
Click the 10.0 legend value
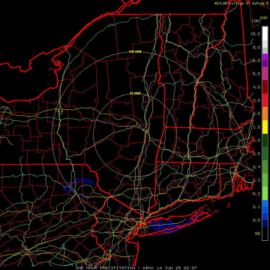(255, 34)
